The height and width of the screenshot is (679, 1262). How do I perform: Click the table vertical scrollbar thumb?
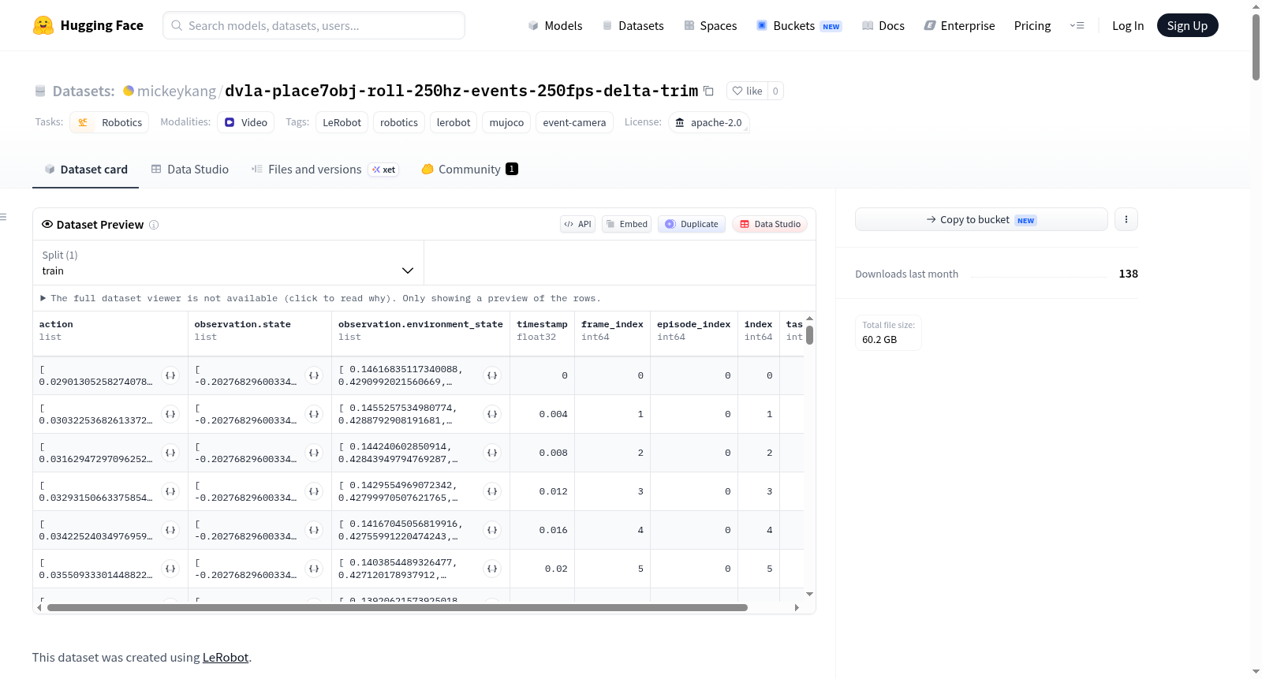809,335
